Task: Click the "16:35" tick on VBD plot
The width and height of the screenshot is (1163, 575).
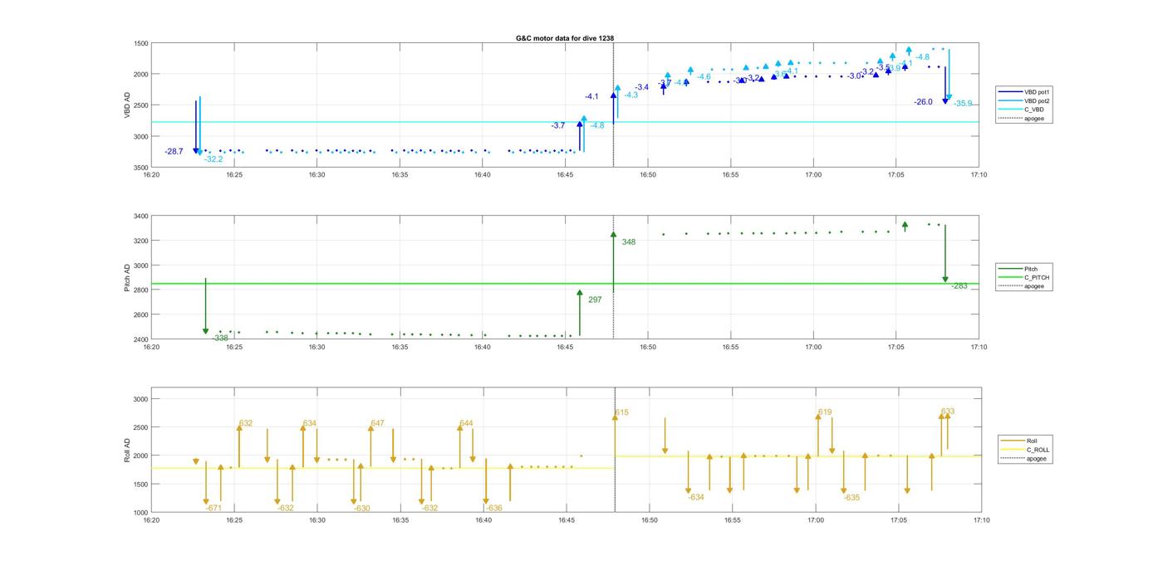Action: 400,175
